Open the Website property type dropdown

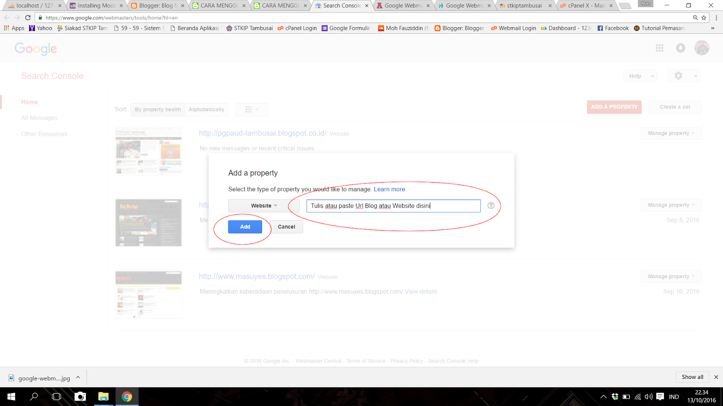click(x=264, y=206)
